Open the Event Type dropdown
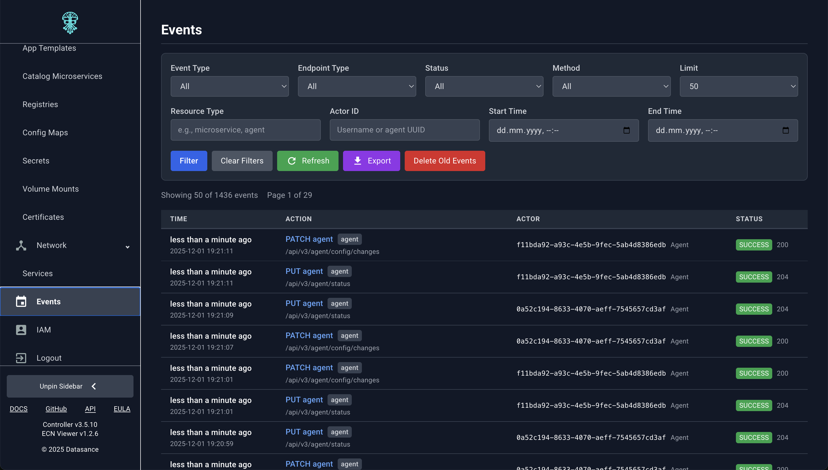Viewport: 828px width, 470px height. click(x=230, y=86)
